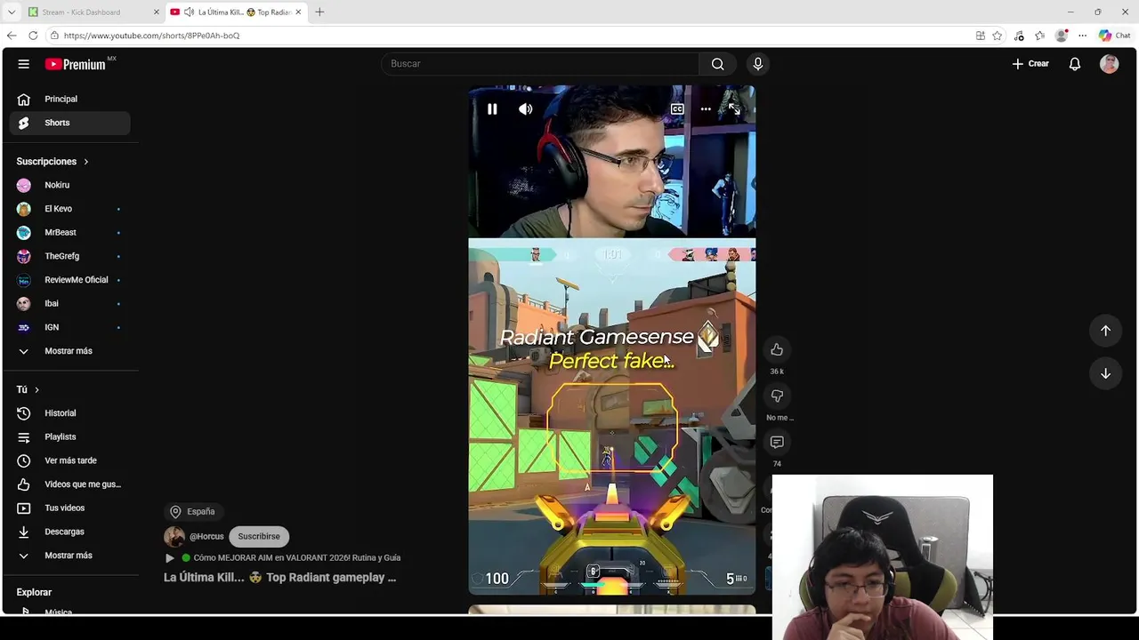Open IGN channel subscription
Image resolution: width=1139 pixels, height=640 pixels.
[x=69, y=327]
